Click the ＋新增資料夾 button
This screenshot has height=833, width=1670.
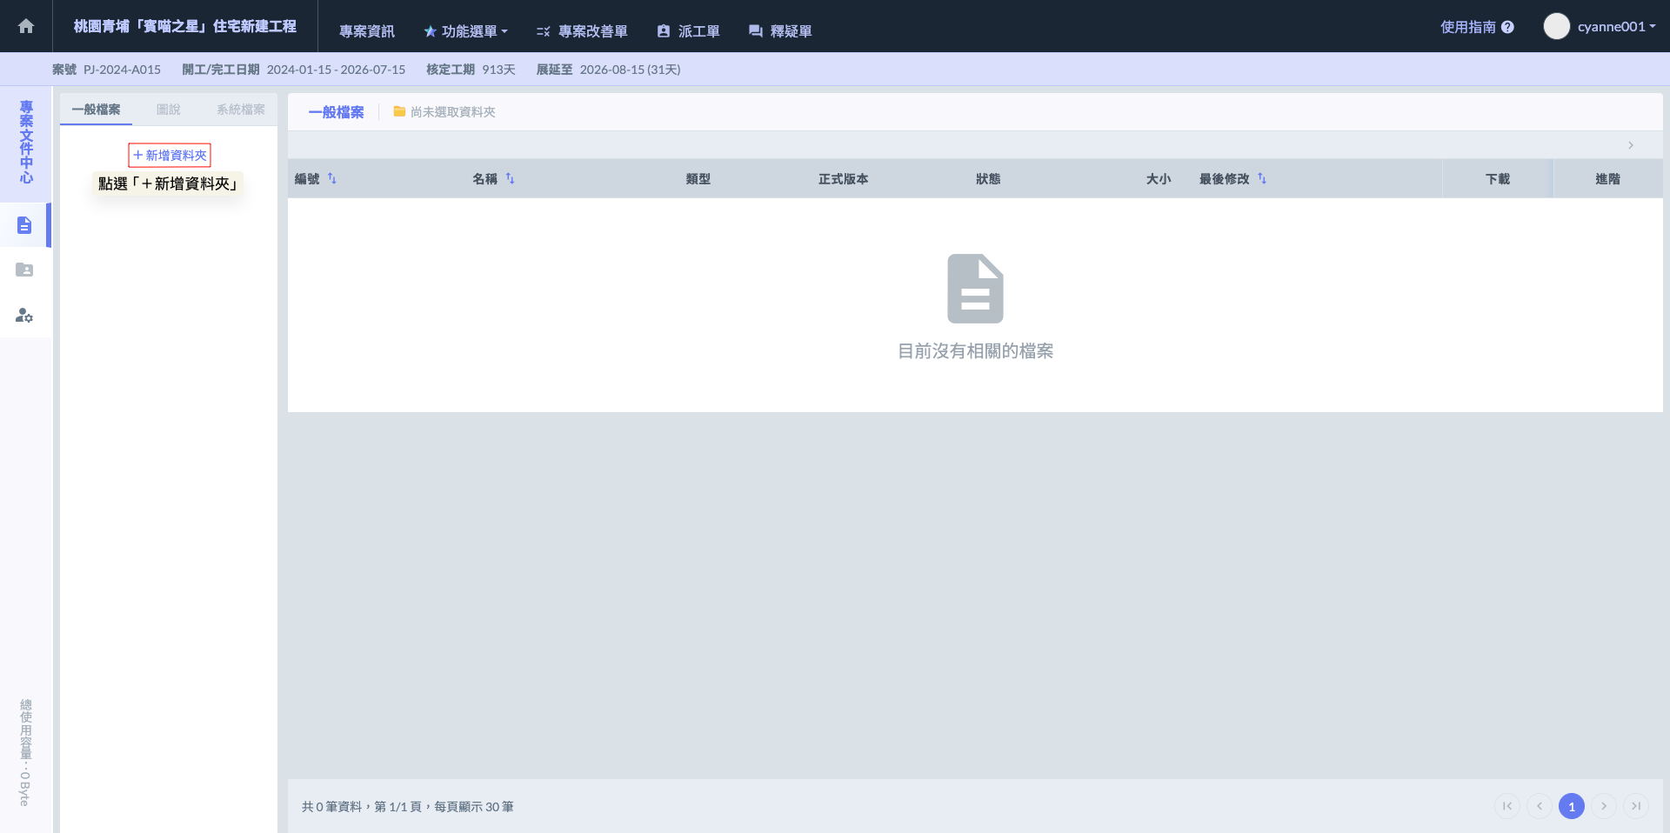click(170, 156)
